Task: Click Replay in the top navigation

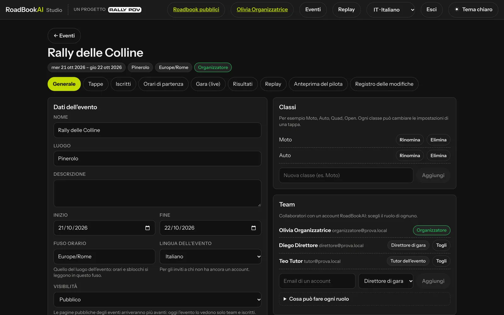Action: pyautogui.click(x=346, y=10)
